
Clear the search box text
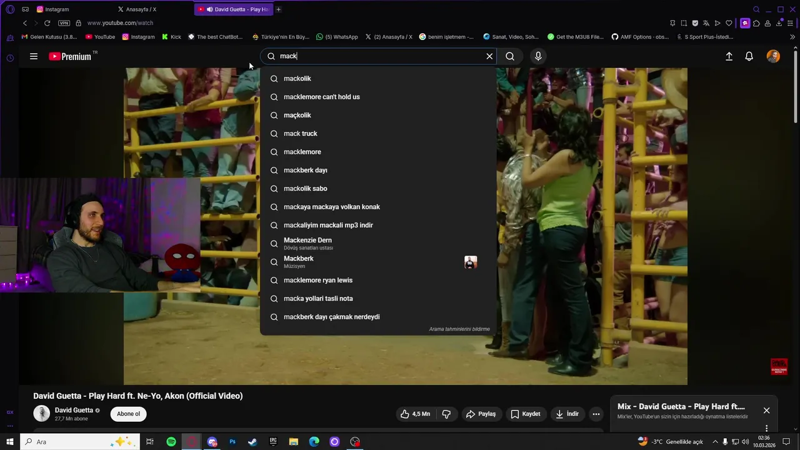489,56
